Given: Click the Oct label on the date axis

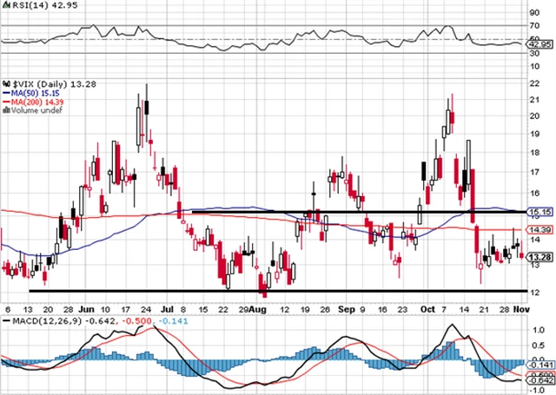Looking at the screenshot, I should 427,309.
